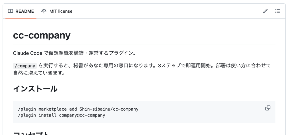This screenshot has height=135, width=289.
Task: Select the インストール section heading
Action: (35, 89)
